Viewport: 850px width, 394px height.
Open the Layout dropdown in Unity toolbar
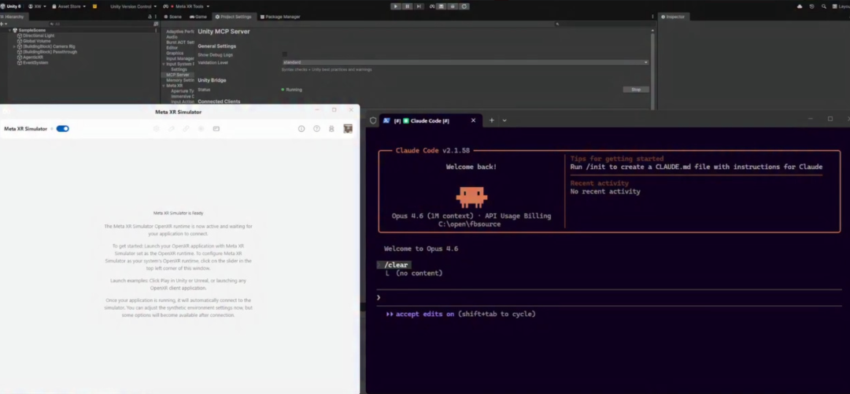click(x=841, y=6)
